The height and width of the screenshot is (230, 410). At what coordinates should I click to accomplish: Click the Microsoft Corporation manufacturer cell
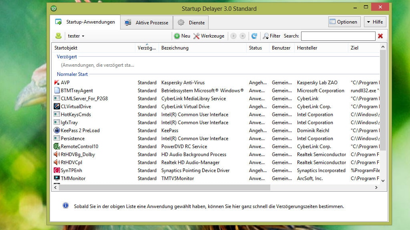click(x=321, y=91)
